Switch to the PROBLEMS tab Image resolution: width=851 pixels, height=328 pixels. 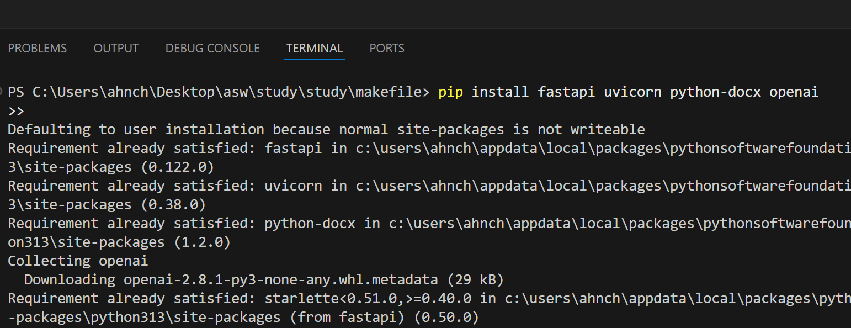[38, 49]
